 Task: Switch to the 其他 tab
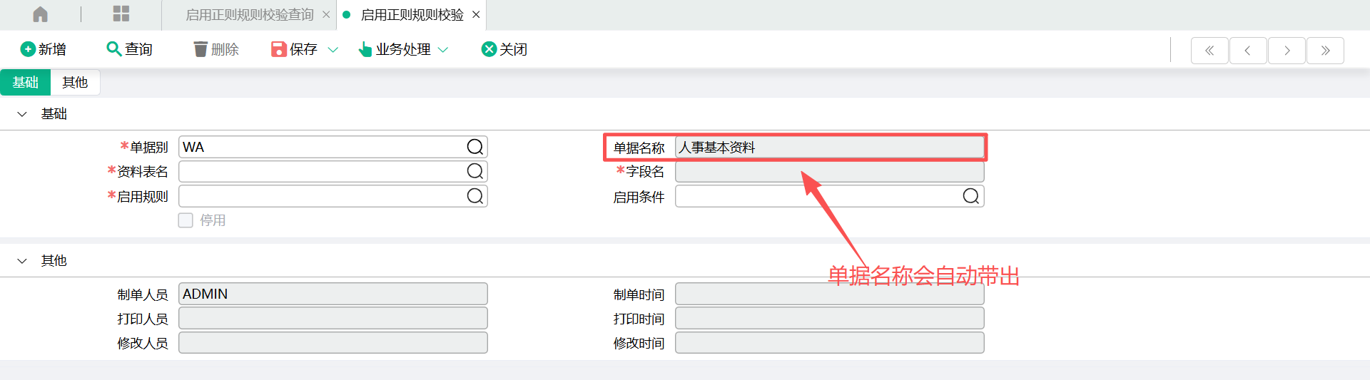coord(75,83)
